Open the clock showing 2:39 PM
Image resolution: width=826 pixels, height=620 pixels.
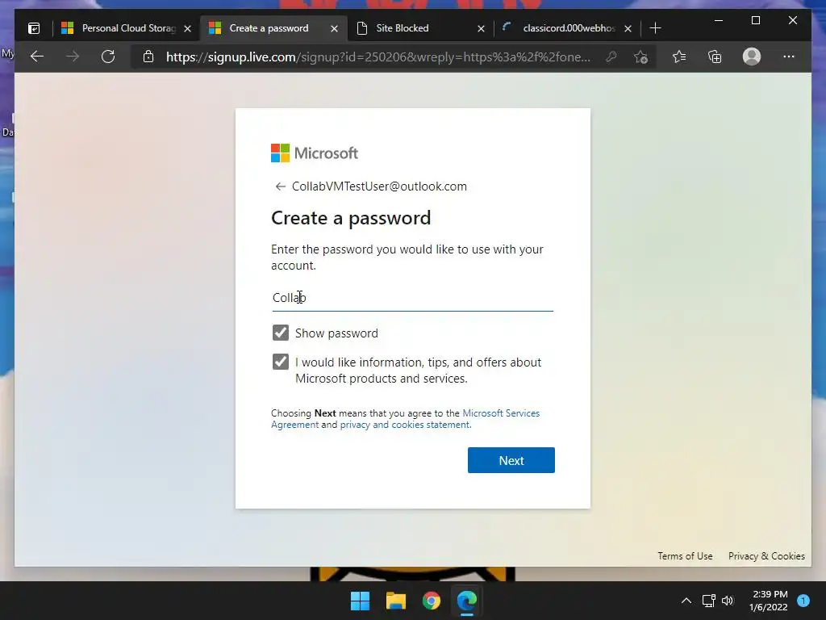769,601
